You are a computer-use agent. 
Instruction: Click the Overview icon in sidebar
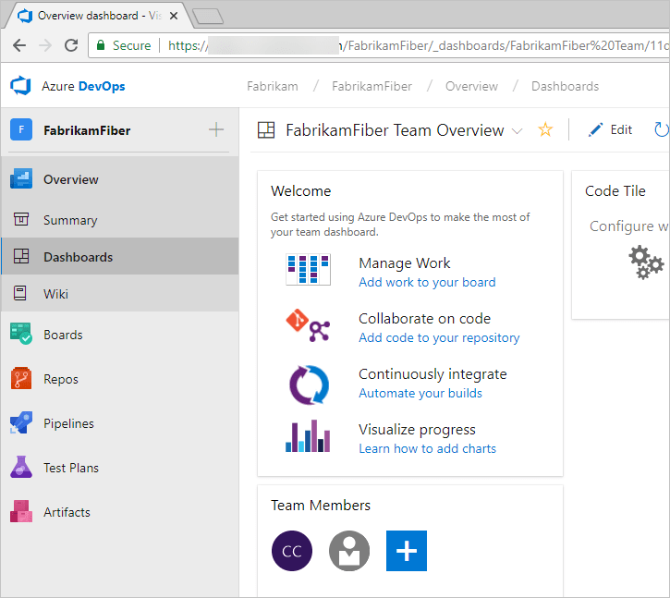[x=21, y=178]
